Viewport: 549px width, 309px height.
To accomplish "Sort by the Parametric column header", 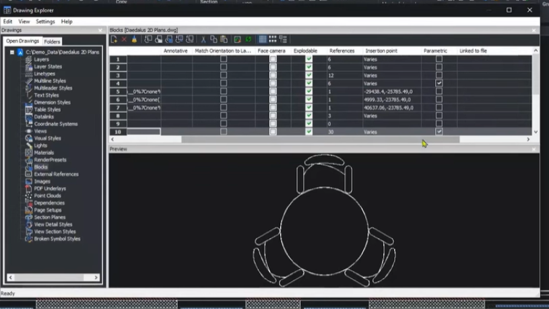I will [435, 50].
